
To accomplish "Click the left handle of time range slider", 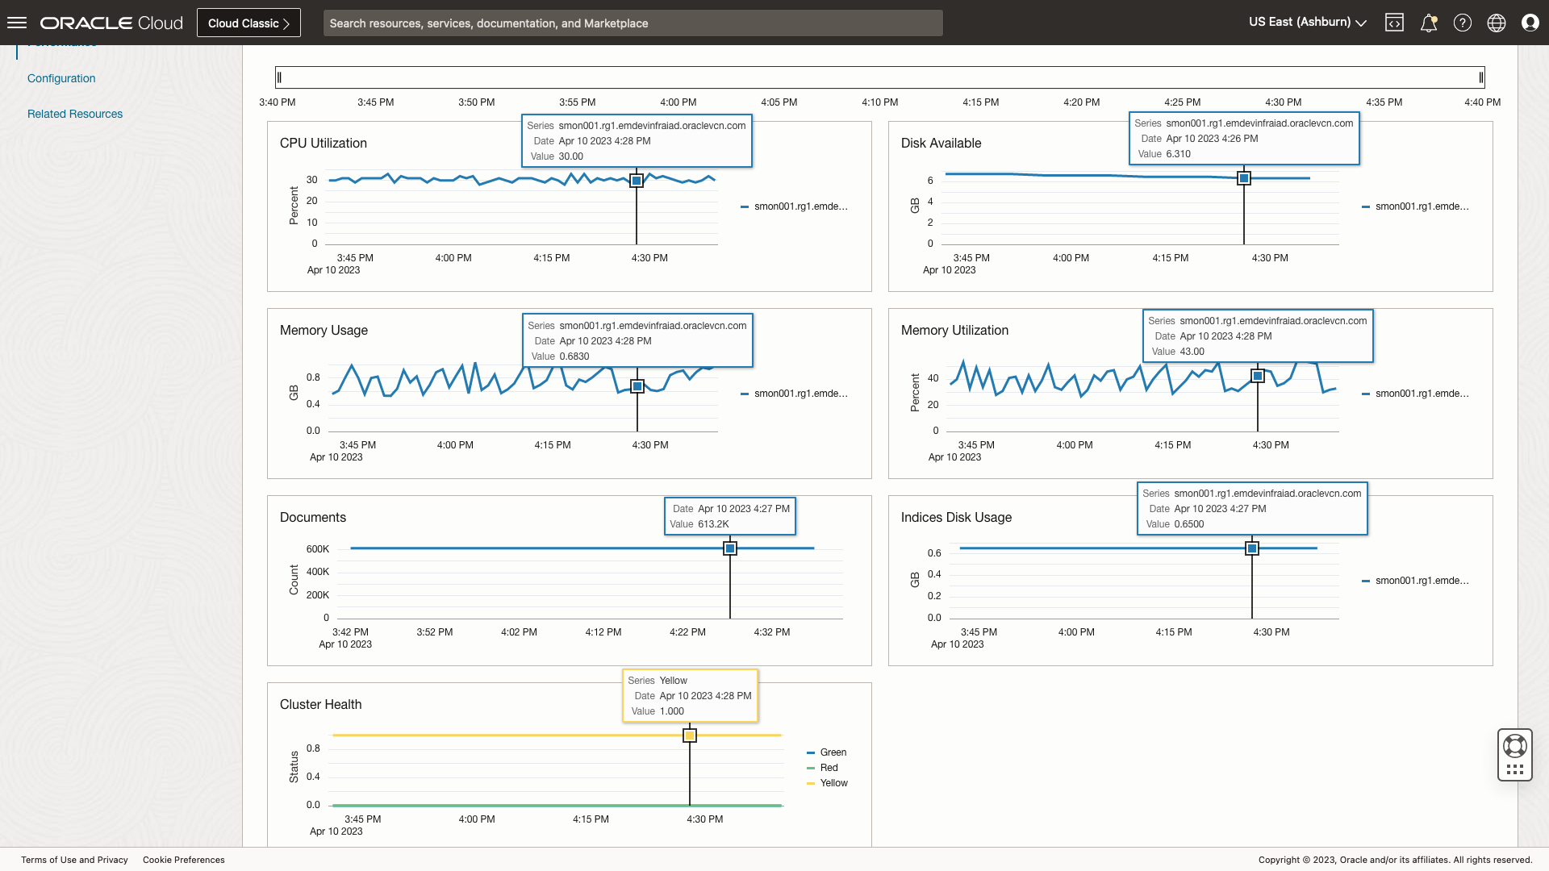I will 279,77.
